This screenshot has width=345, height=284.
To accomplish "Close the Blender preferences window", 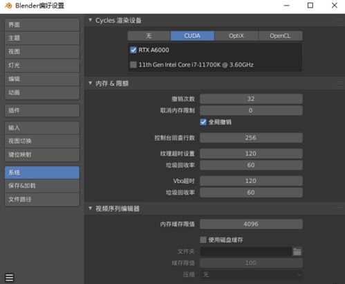I will [335, 6].
